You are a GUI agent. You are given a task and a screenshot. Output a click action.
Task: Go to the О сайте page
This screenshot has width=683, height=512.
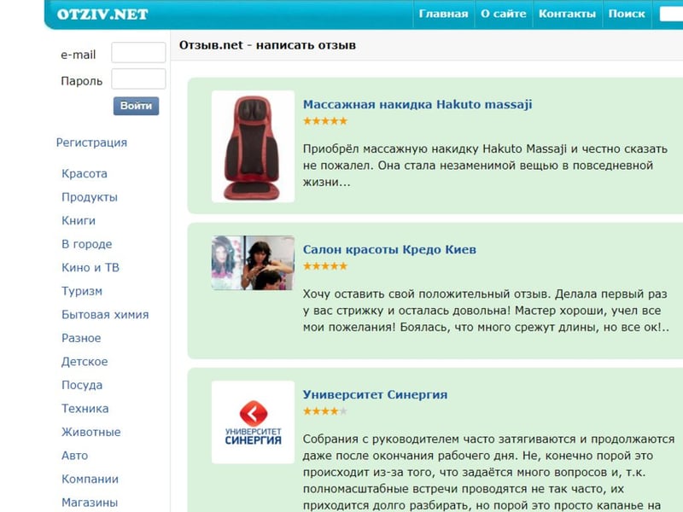tap(504, 14)
